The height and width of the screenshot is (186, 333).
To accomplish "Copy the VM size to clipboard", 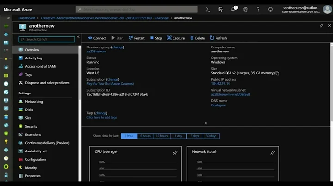I will 277,73.
